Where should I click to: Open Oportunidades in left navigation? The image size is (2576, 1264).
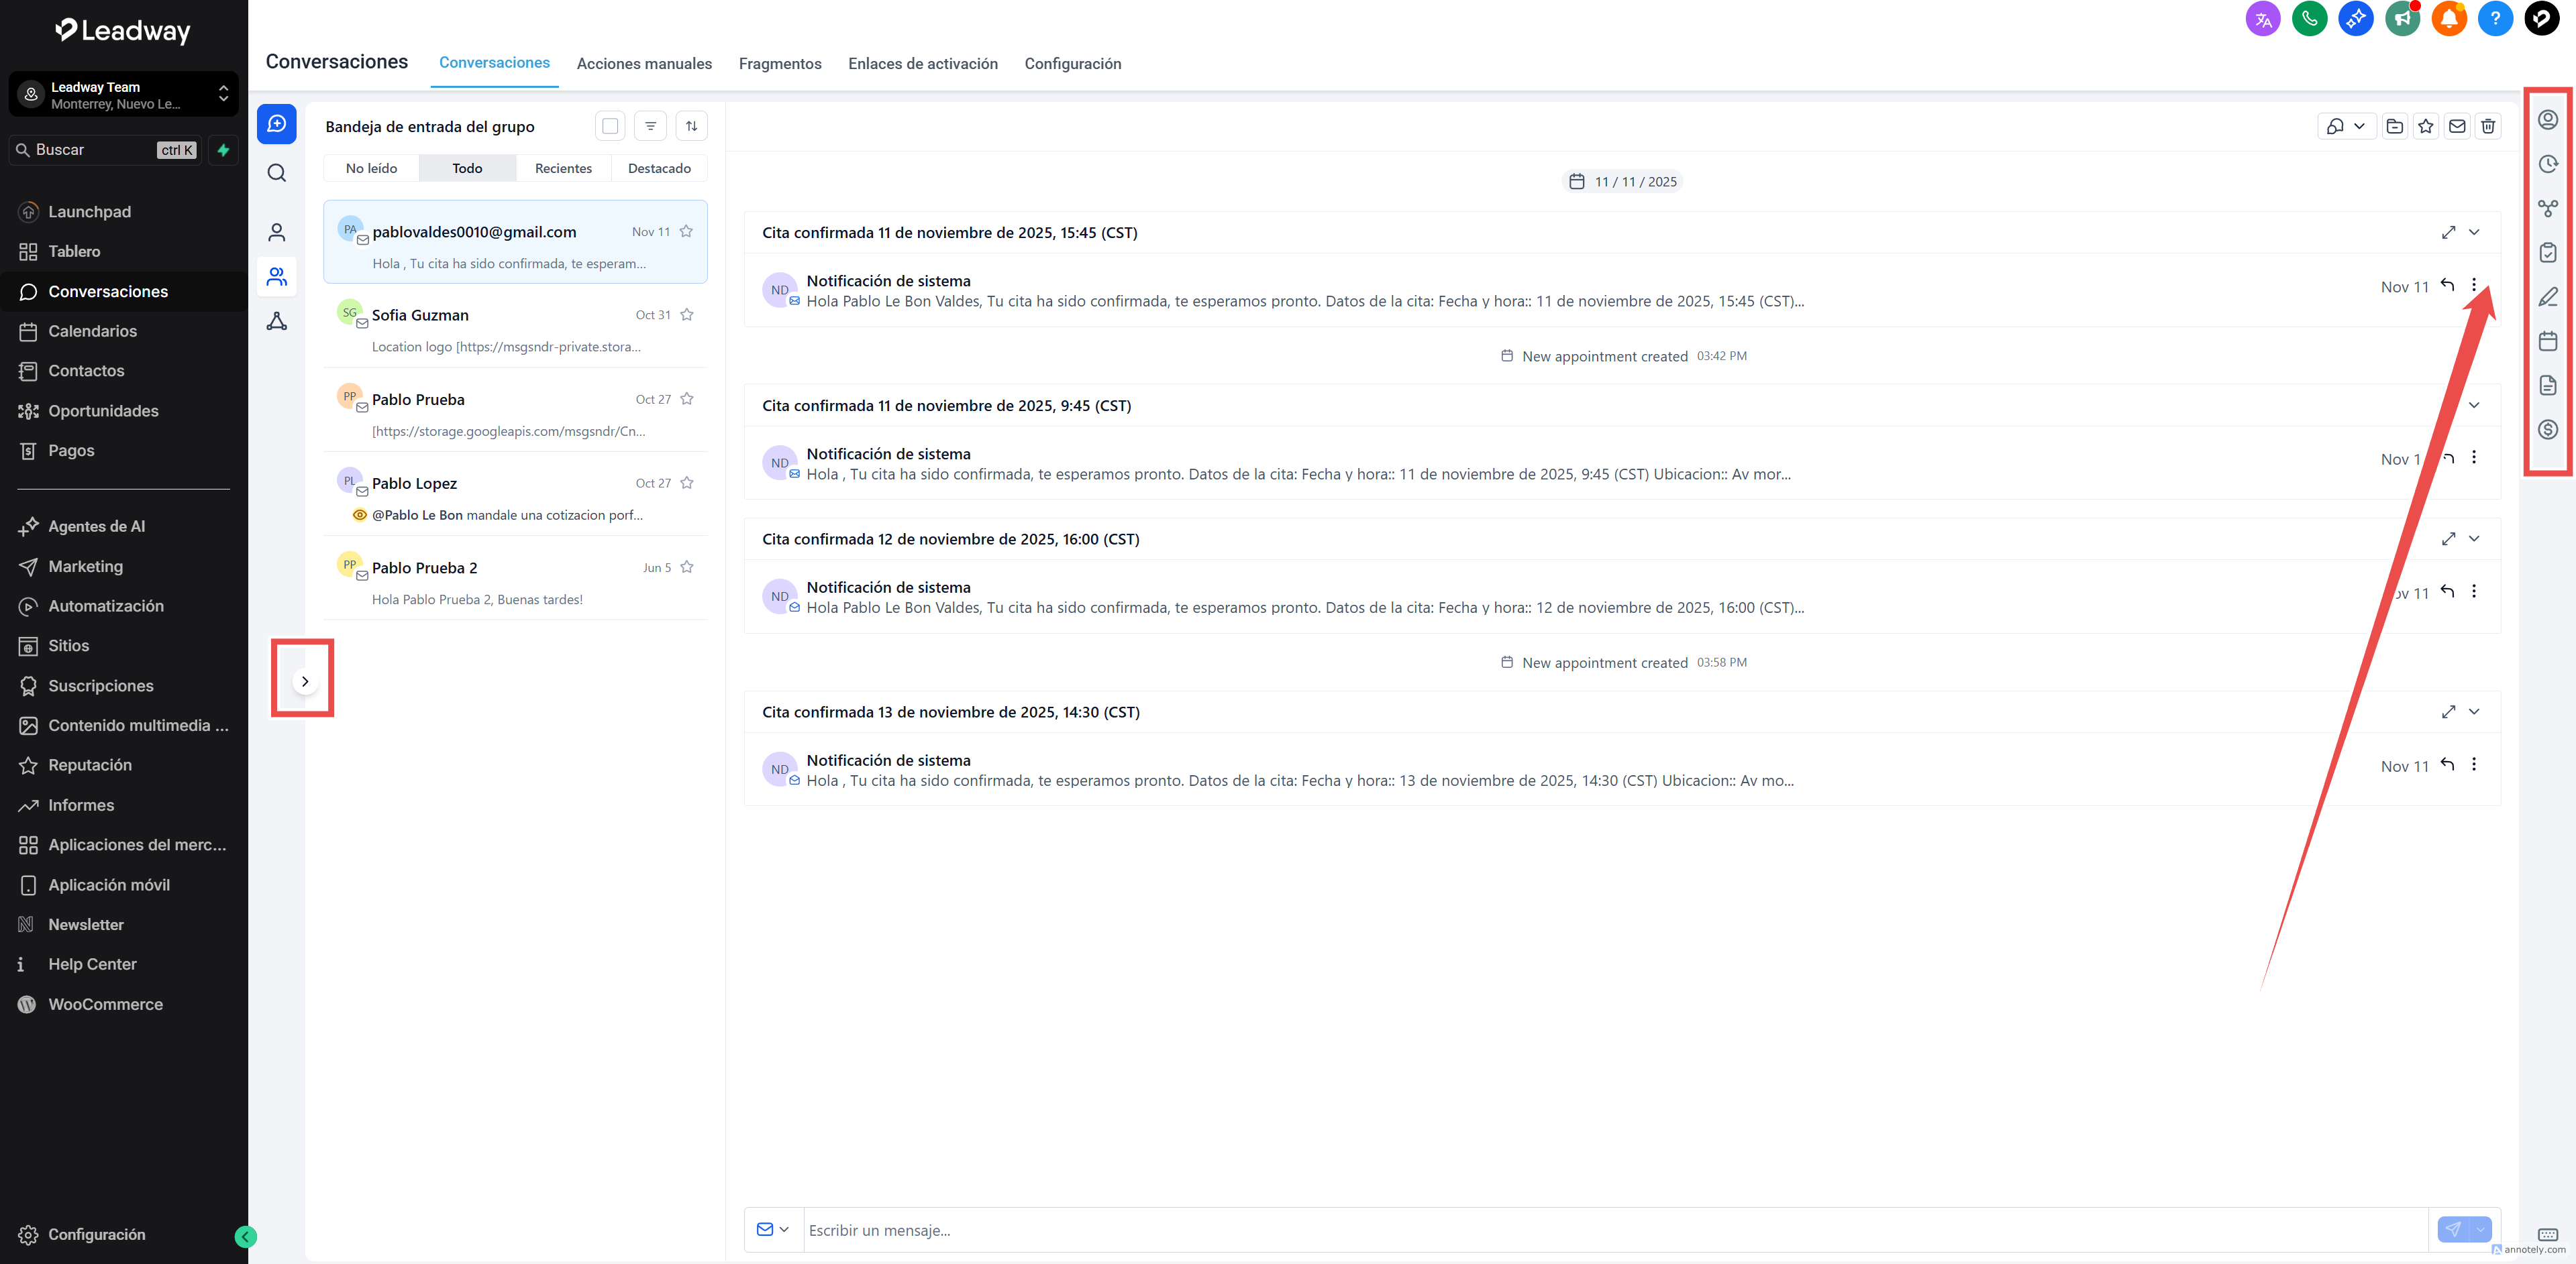point(103,410)
